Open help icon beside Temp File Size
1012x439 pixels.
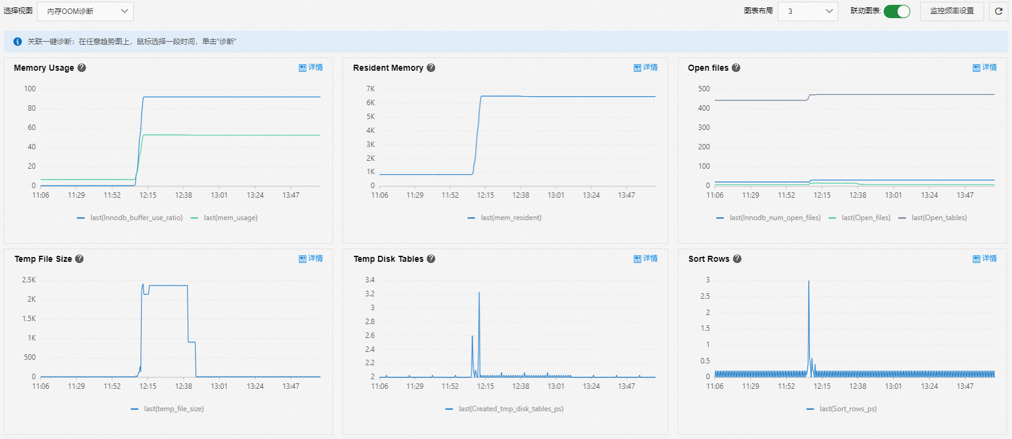(79, 259)
